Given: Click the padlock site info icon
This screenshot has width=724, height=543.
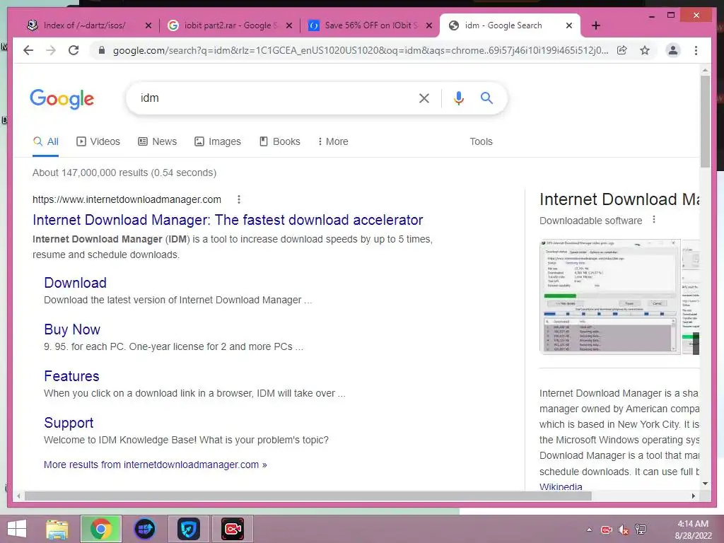Looking at the screenshot, I should point(102,50).
